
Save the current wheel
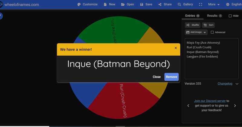[146, 4]
